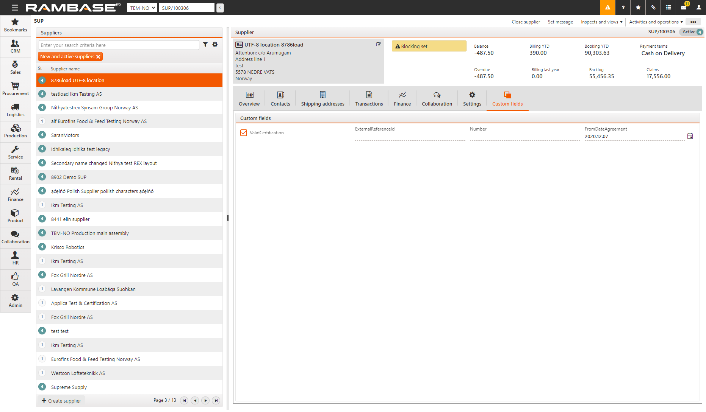Go to next page of suppliers
Viewport: 706px width, 412px height.
pyautogui.click(x=205, y=401)
